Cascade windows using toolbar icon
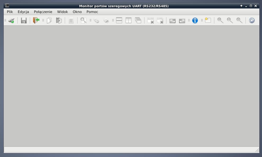262x157 pixels. (138, 20)
